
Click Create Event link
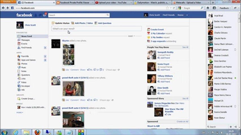click(x=157, y=30)
